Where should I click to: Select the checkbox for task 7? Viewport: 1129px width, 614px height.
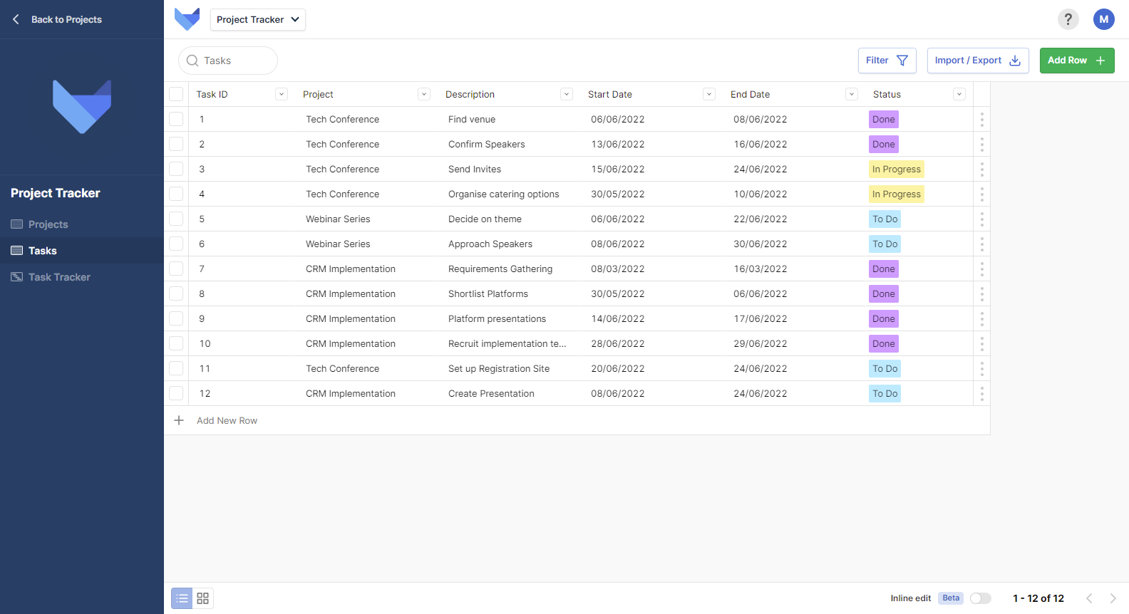pyautogui.click(x=176, y=269)
